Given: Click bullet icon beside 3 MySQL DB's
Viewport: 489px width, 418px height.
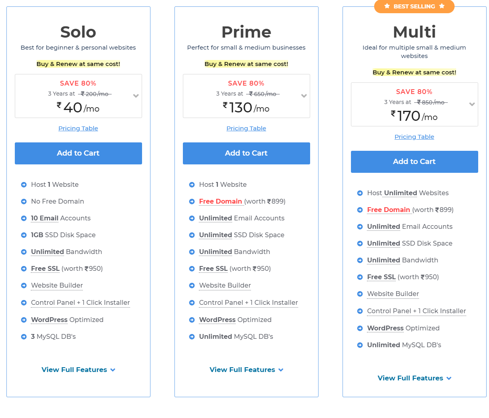Looking at the screenshot, I should (x=24, y=337).
